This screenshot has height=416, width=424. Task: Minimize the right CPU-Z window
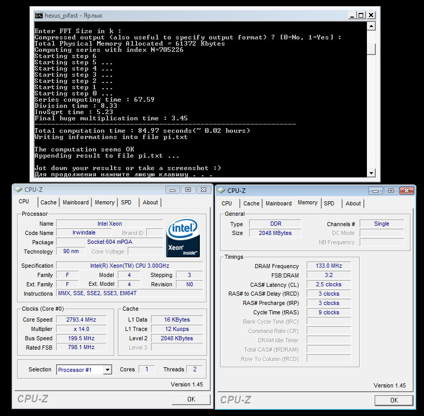[375, 191]
